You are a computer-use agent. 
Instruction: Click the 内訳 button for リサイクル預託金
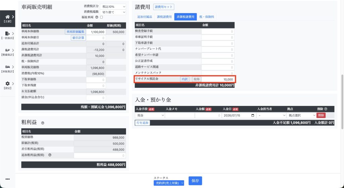185,79
